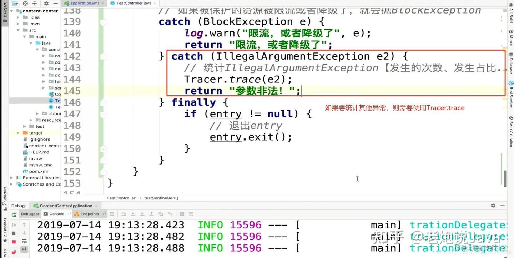
Task: Pause the program in debugger
Action: 14,233
